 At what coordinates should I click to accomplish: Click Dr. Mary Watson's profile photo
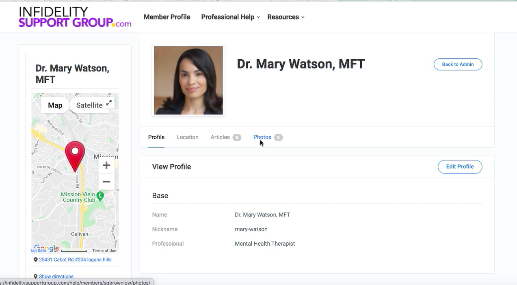point(188,80)
